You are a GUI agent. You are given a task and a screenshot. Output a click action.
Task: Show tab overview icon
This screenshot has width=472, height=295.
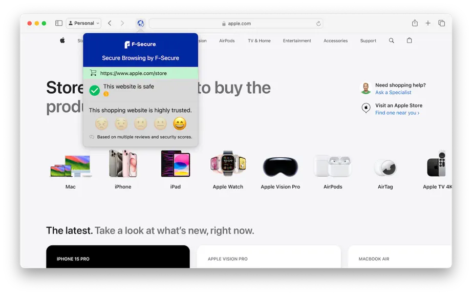click(x=441, y=23)
